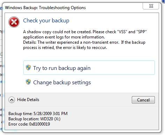The image size is (165, 135).
Task: Click the Cancel button
Action: [143, 100]
